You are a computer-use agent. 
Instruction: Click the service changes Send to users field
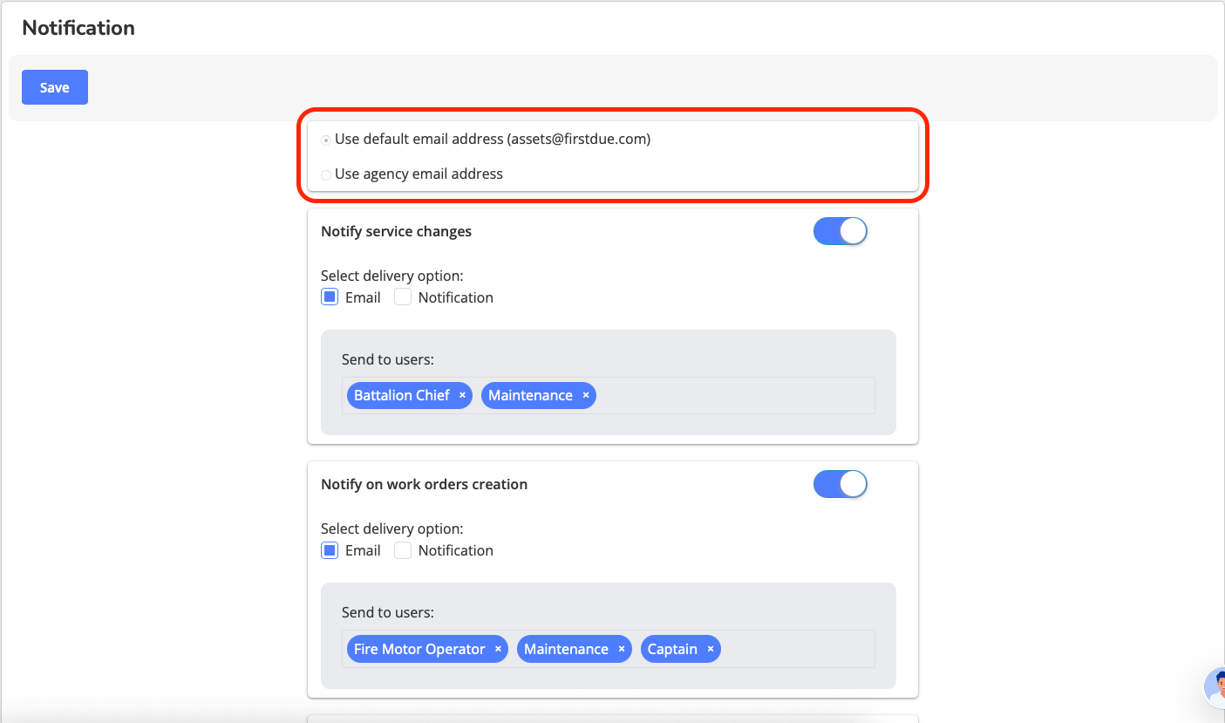732,395
